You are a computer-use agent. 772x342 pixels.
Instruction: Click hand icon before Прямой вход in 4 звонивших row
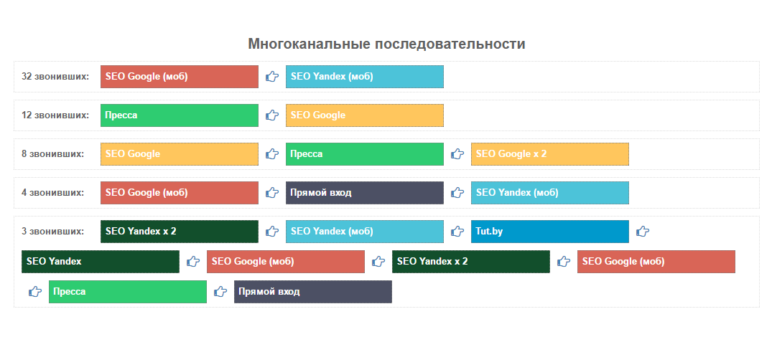[271, 193]
